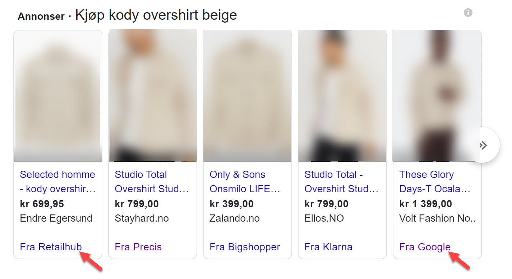Click the next arrow to see more products
The width and height of the screenshot is (512, 279).
tap(484, 145)
